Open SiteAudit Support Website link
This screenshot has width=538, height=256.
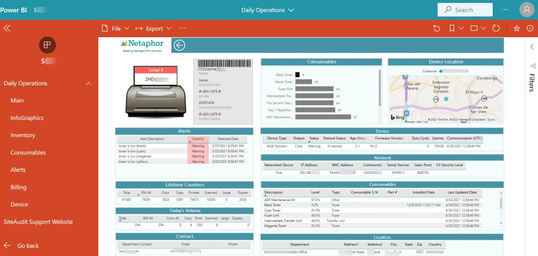point(38,222)
